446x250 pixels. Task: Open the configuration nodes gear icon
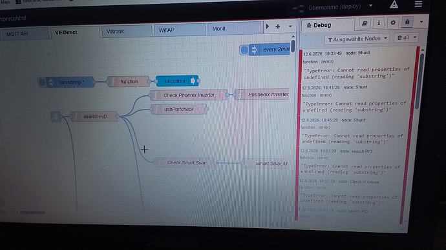(393, 23)
